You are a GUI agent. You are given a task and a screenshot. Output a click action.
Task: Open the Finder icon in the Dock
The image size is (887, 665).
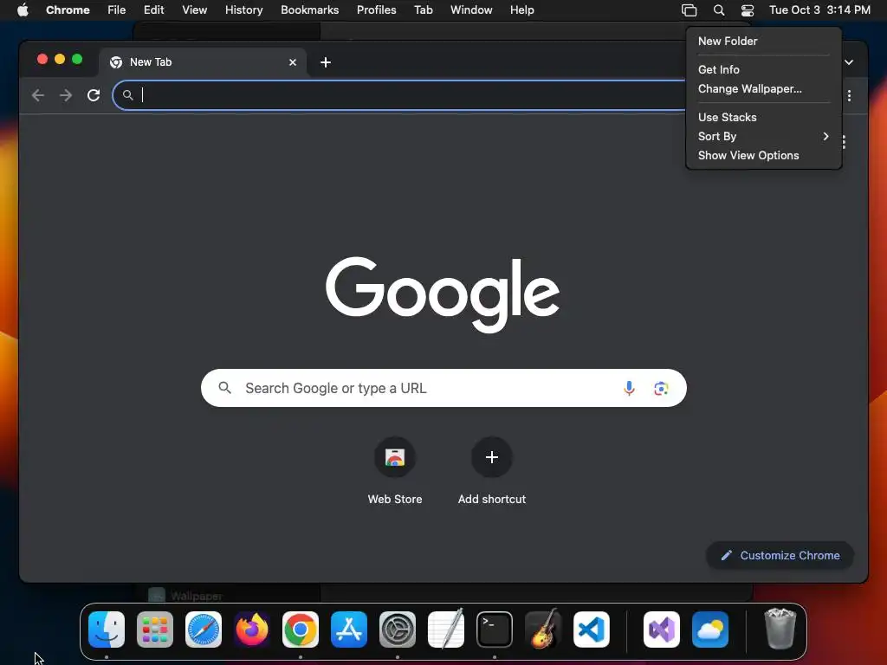pyautogui.click(x=107, y=629)
